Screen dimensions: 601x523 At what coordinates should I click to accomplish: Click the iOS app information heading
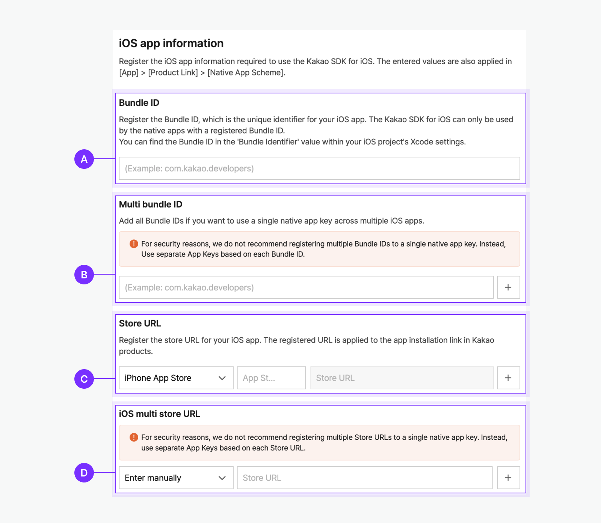click(171, 44)
